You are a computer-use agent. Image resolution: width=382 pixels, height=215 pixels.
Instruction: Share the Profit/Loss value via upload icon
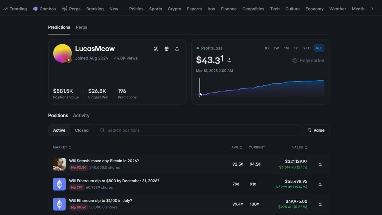tap(229, 60)
